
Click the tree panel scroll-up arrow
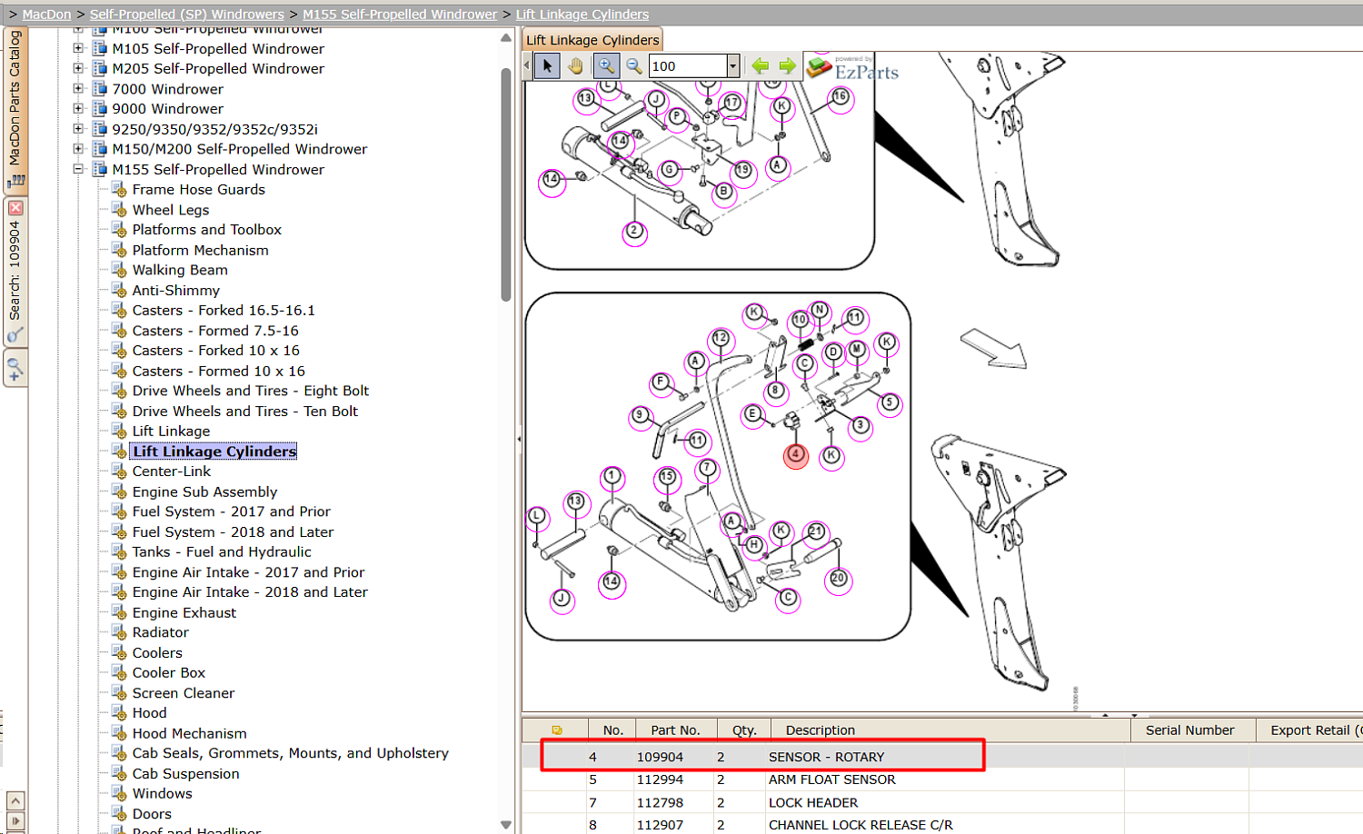pyautogui.click(x=506, y=37)
